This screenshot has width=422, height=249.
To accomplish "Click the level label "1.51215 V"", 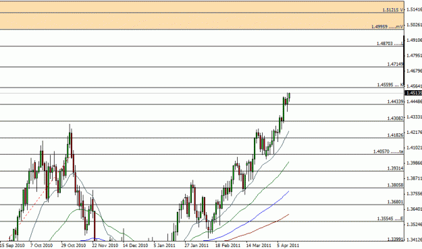I will pyautogui.click(x=393, y=10).
